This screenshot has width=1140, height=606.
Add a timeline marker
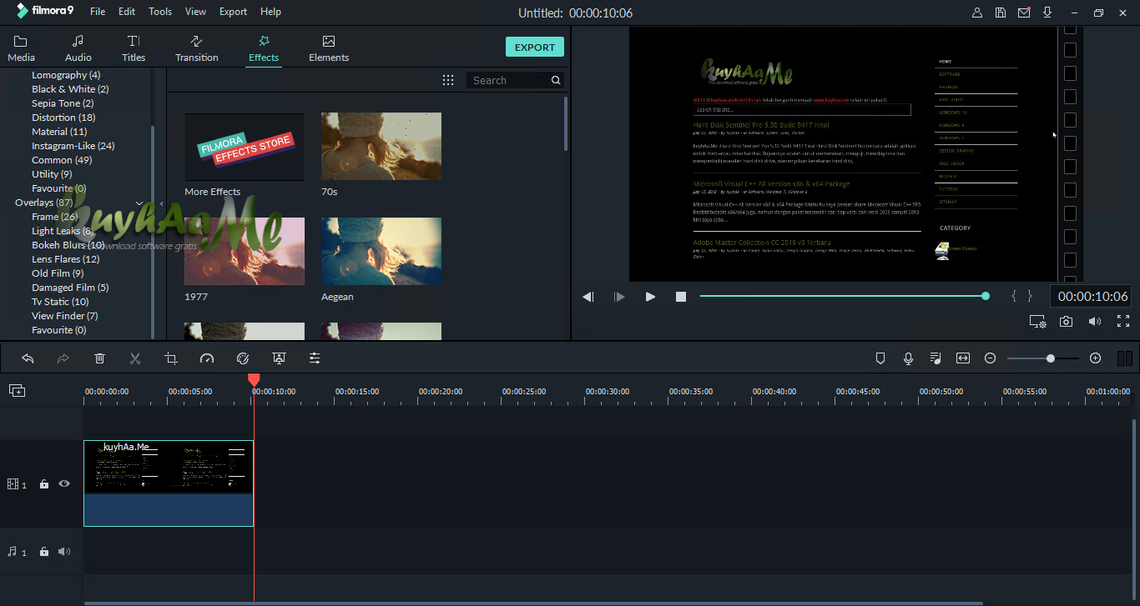coord(880,358)
